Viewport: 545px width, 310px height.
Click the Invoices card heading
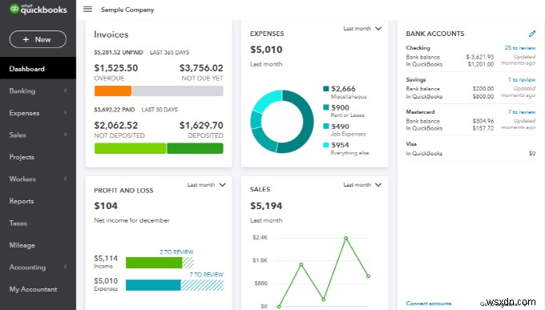[x=111, y=34]
